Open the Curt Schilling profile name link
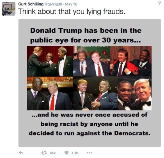Image resolution: width=164 pixels, height=158 pixels. (x=31, y=4)
